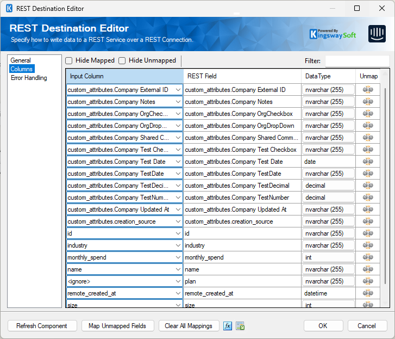
Task: Click the Map Unmapped Fields button
Action: click(117, 326)
